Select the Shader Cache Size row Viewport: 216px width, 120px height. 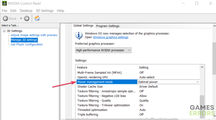click(90, 87)
